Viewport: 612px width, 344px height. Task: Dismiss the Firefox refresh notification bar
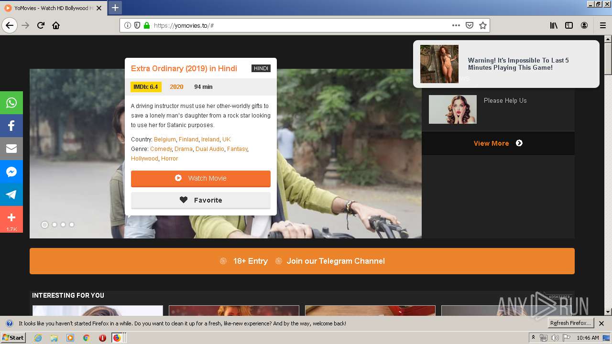point(601,323)
